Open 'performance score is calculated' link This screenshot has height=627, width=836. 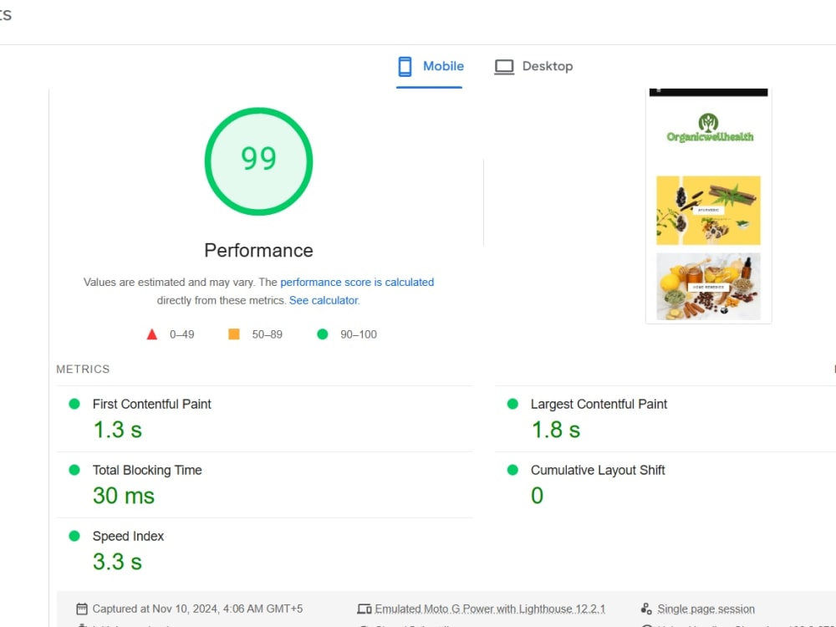pos(357,282)
